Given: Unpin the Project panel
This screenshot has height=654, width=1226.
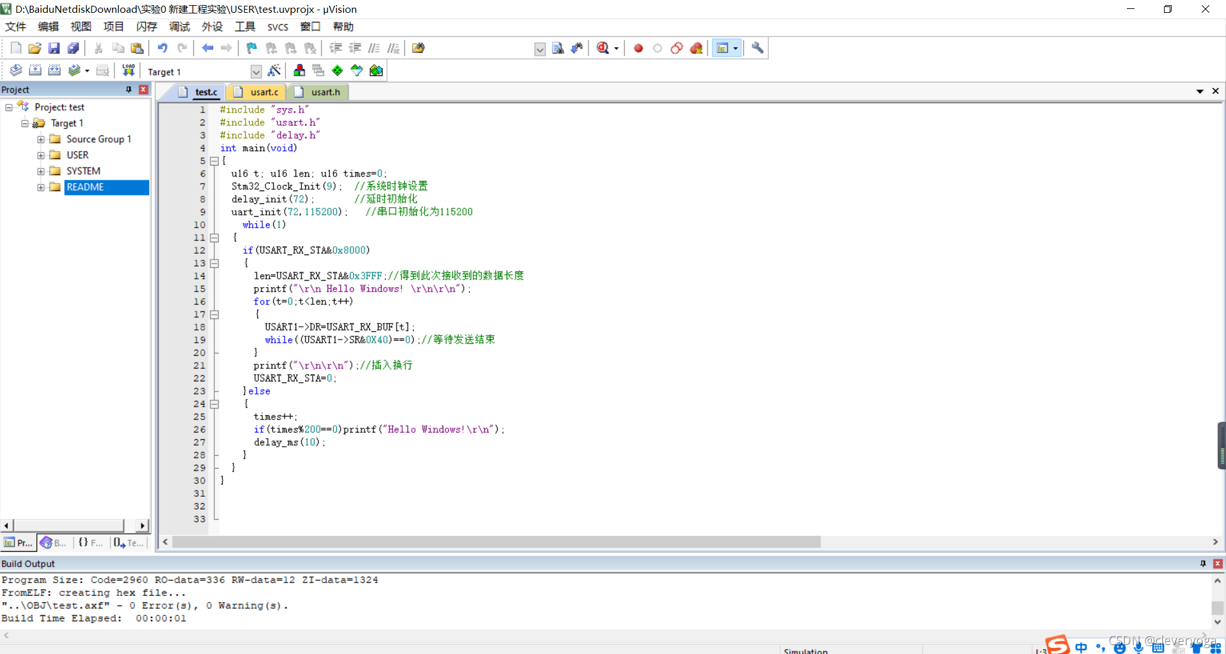Looking at the screenshot, I should (x=128, y=90).
